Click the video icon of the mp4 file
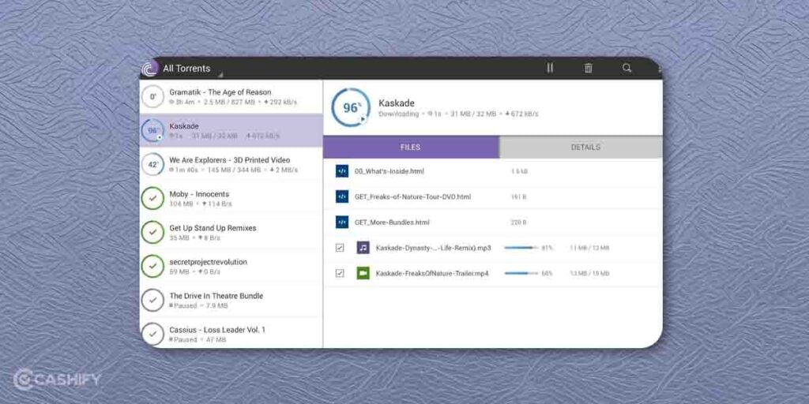 click(x=363, y=273)
